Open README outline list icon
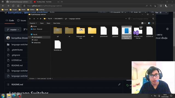Screen dimensions: 175x98 click(8, 85)
